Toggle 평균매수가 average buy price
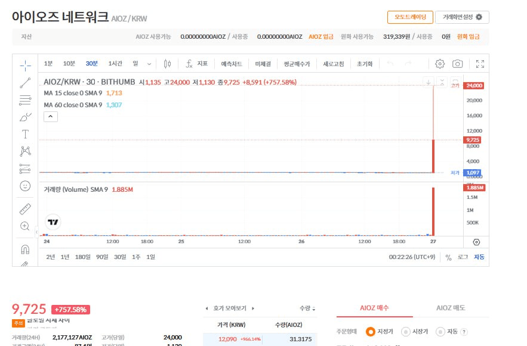The image size is (527, 346). click(297, 64)
